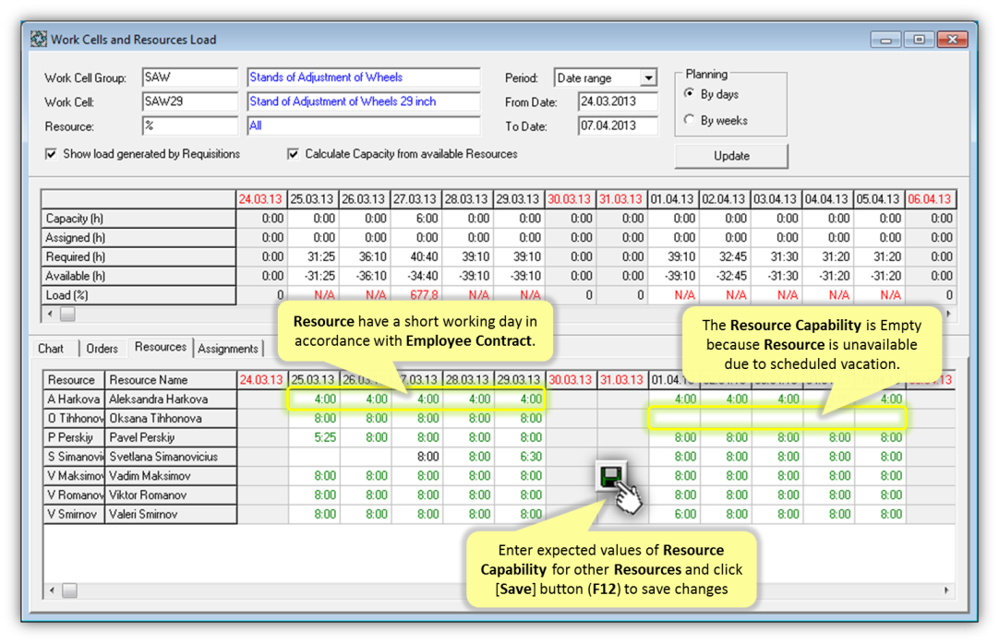Screen dimensions: 999x643
Task: Select the By days planning option
Action: click(x=690, y=94)
